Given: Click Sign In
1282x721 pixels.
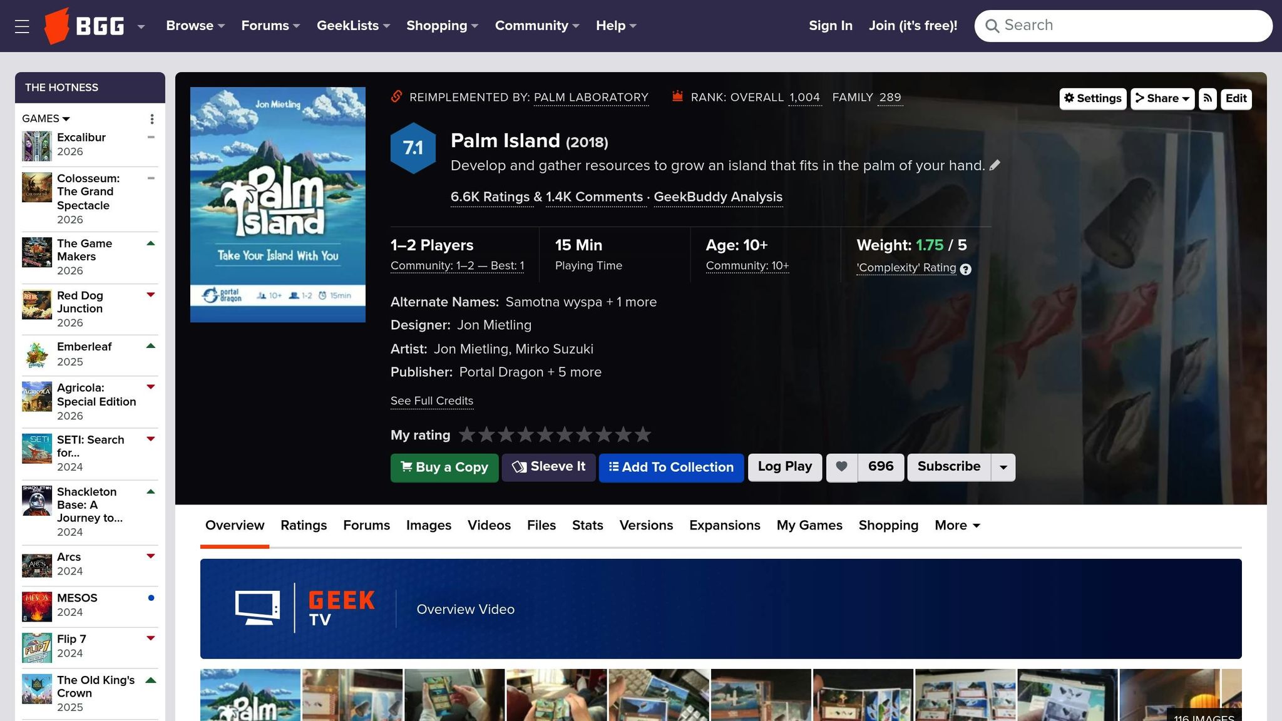Looking at the screenshot, I should click(830, 26).
